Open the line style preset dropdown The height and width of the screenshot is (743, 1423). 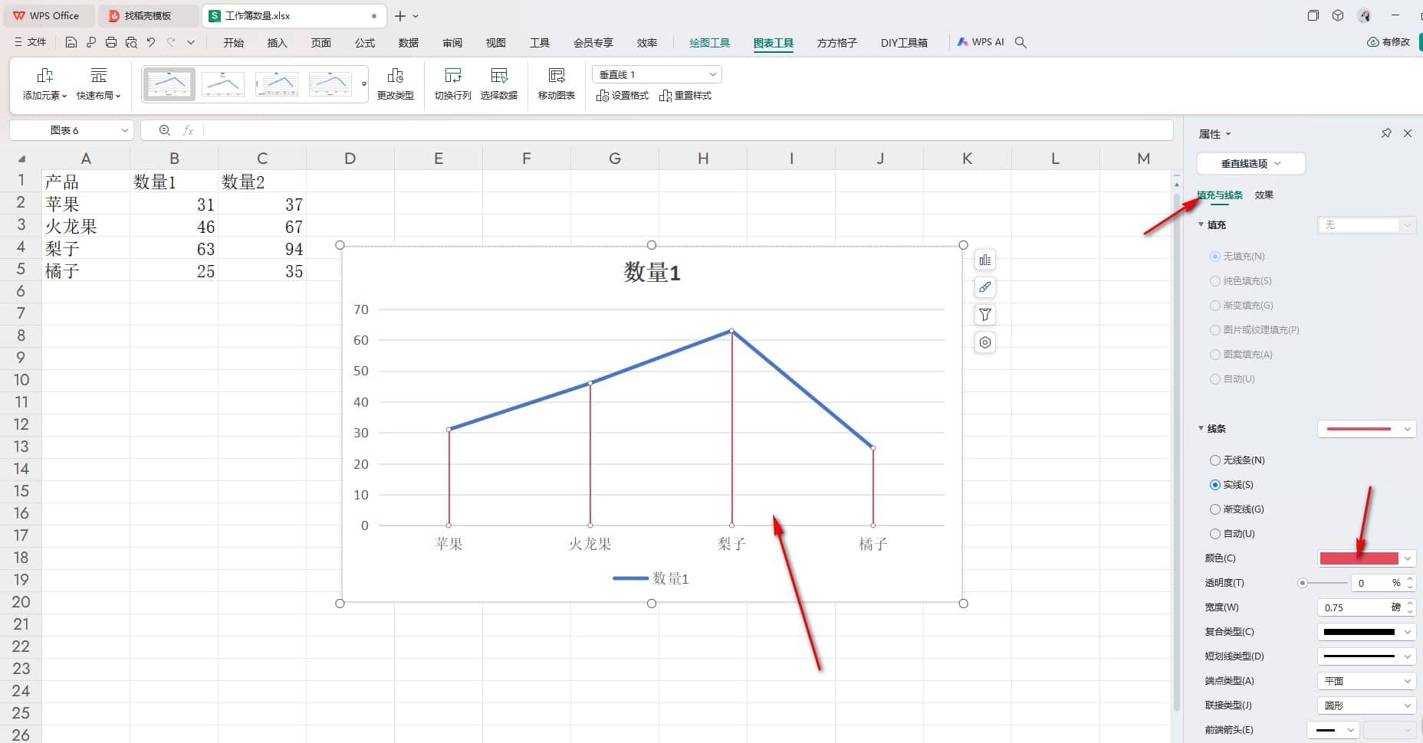coord(1366,429)
